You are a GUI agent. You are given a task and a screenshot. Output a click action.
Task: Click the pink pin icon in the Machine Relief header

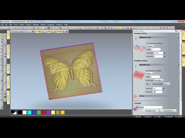click(176, 31)
